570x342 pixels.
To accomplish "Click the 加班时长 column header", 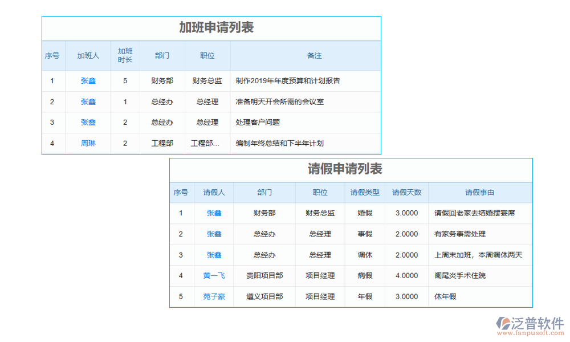I will [x=125, y=55].
